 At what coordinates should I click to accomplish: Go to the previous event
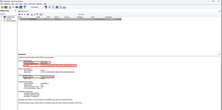[x=22, y=14]
